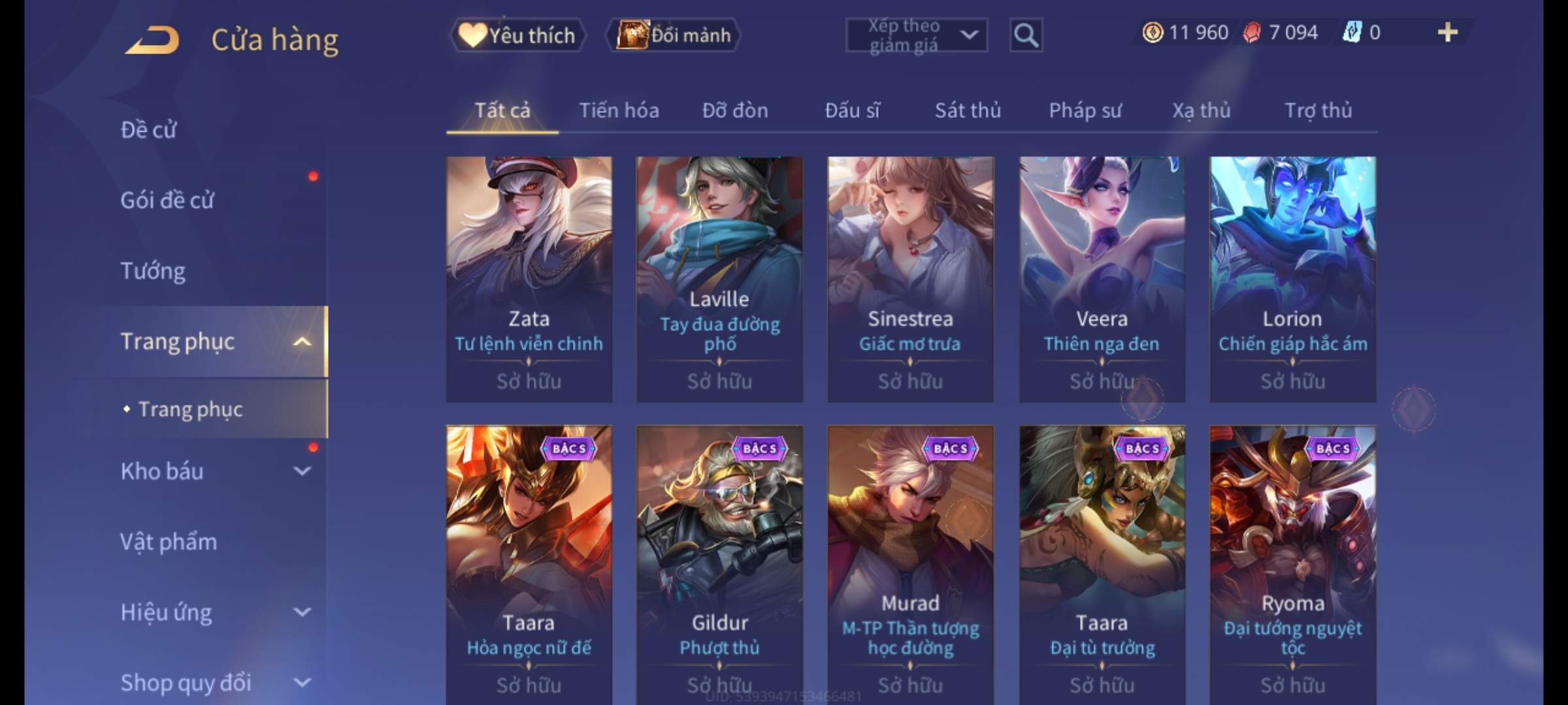Expand the Kho báu sidebar menu
1568x705 pixels.
click(302, 471)
